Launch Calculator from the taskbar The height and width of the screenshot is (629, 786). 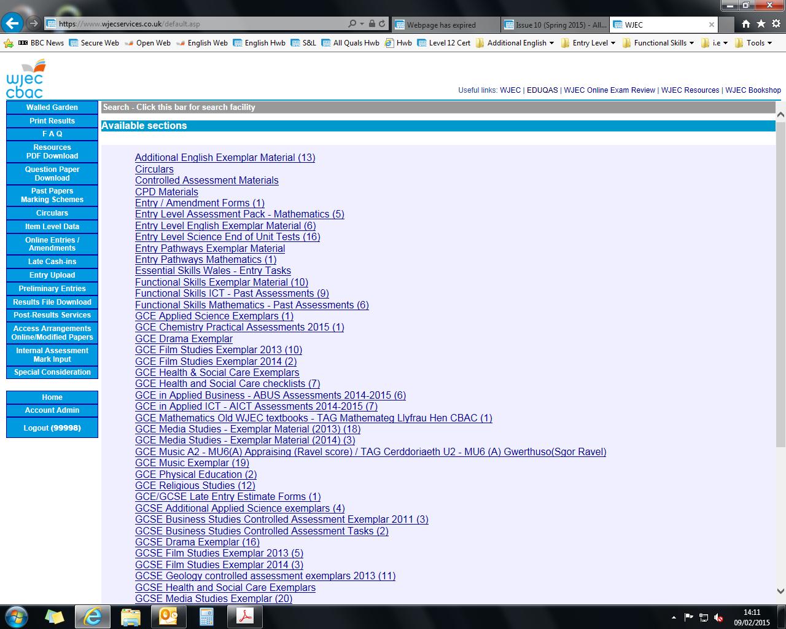[206, 616]
